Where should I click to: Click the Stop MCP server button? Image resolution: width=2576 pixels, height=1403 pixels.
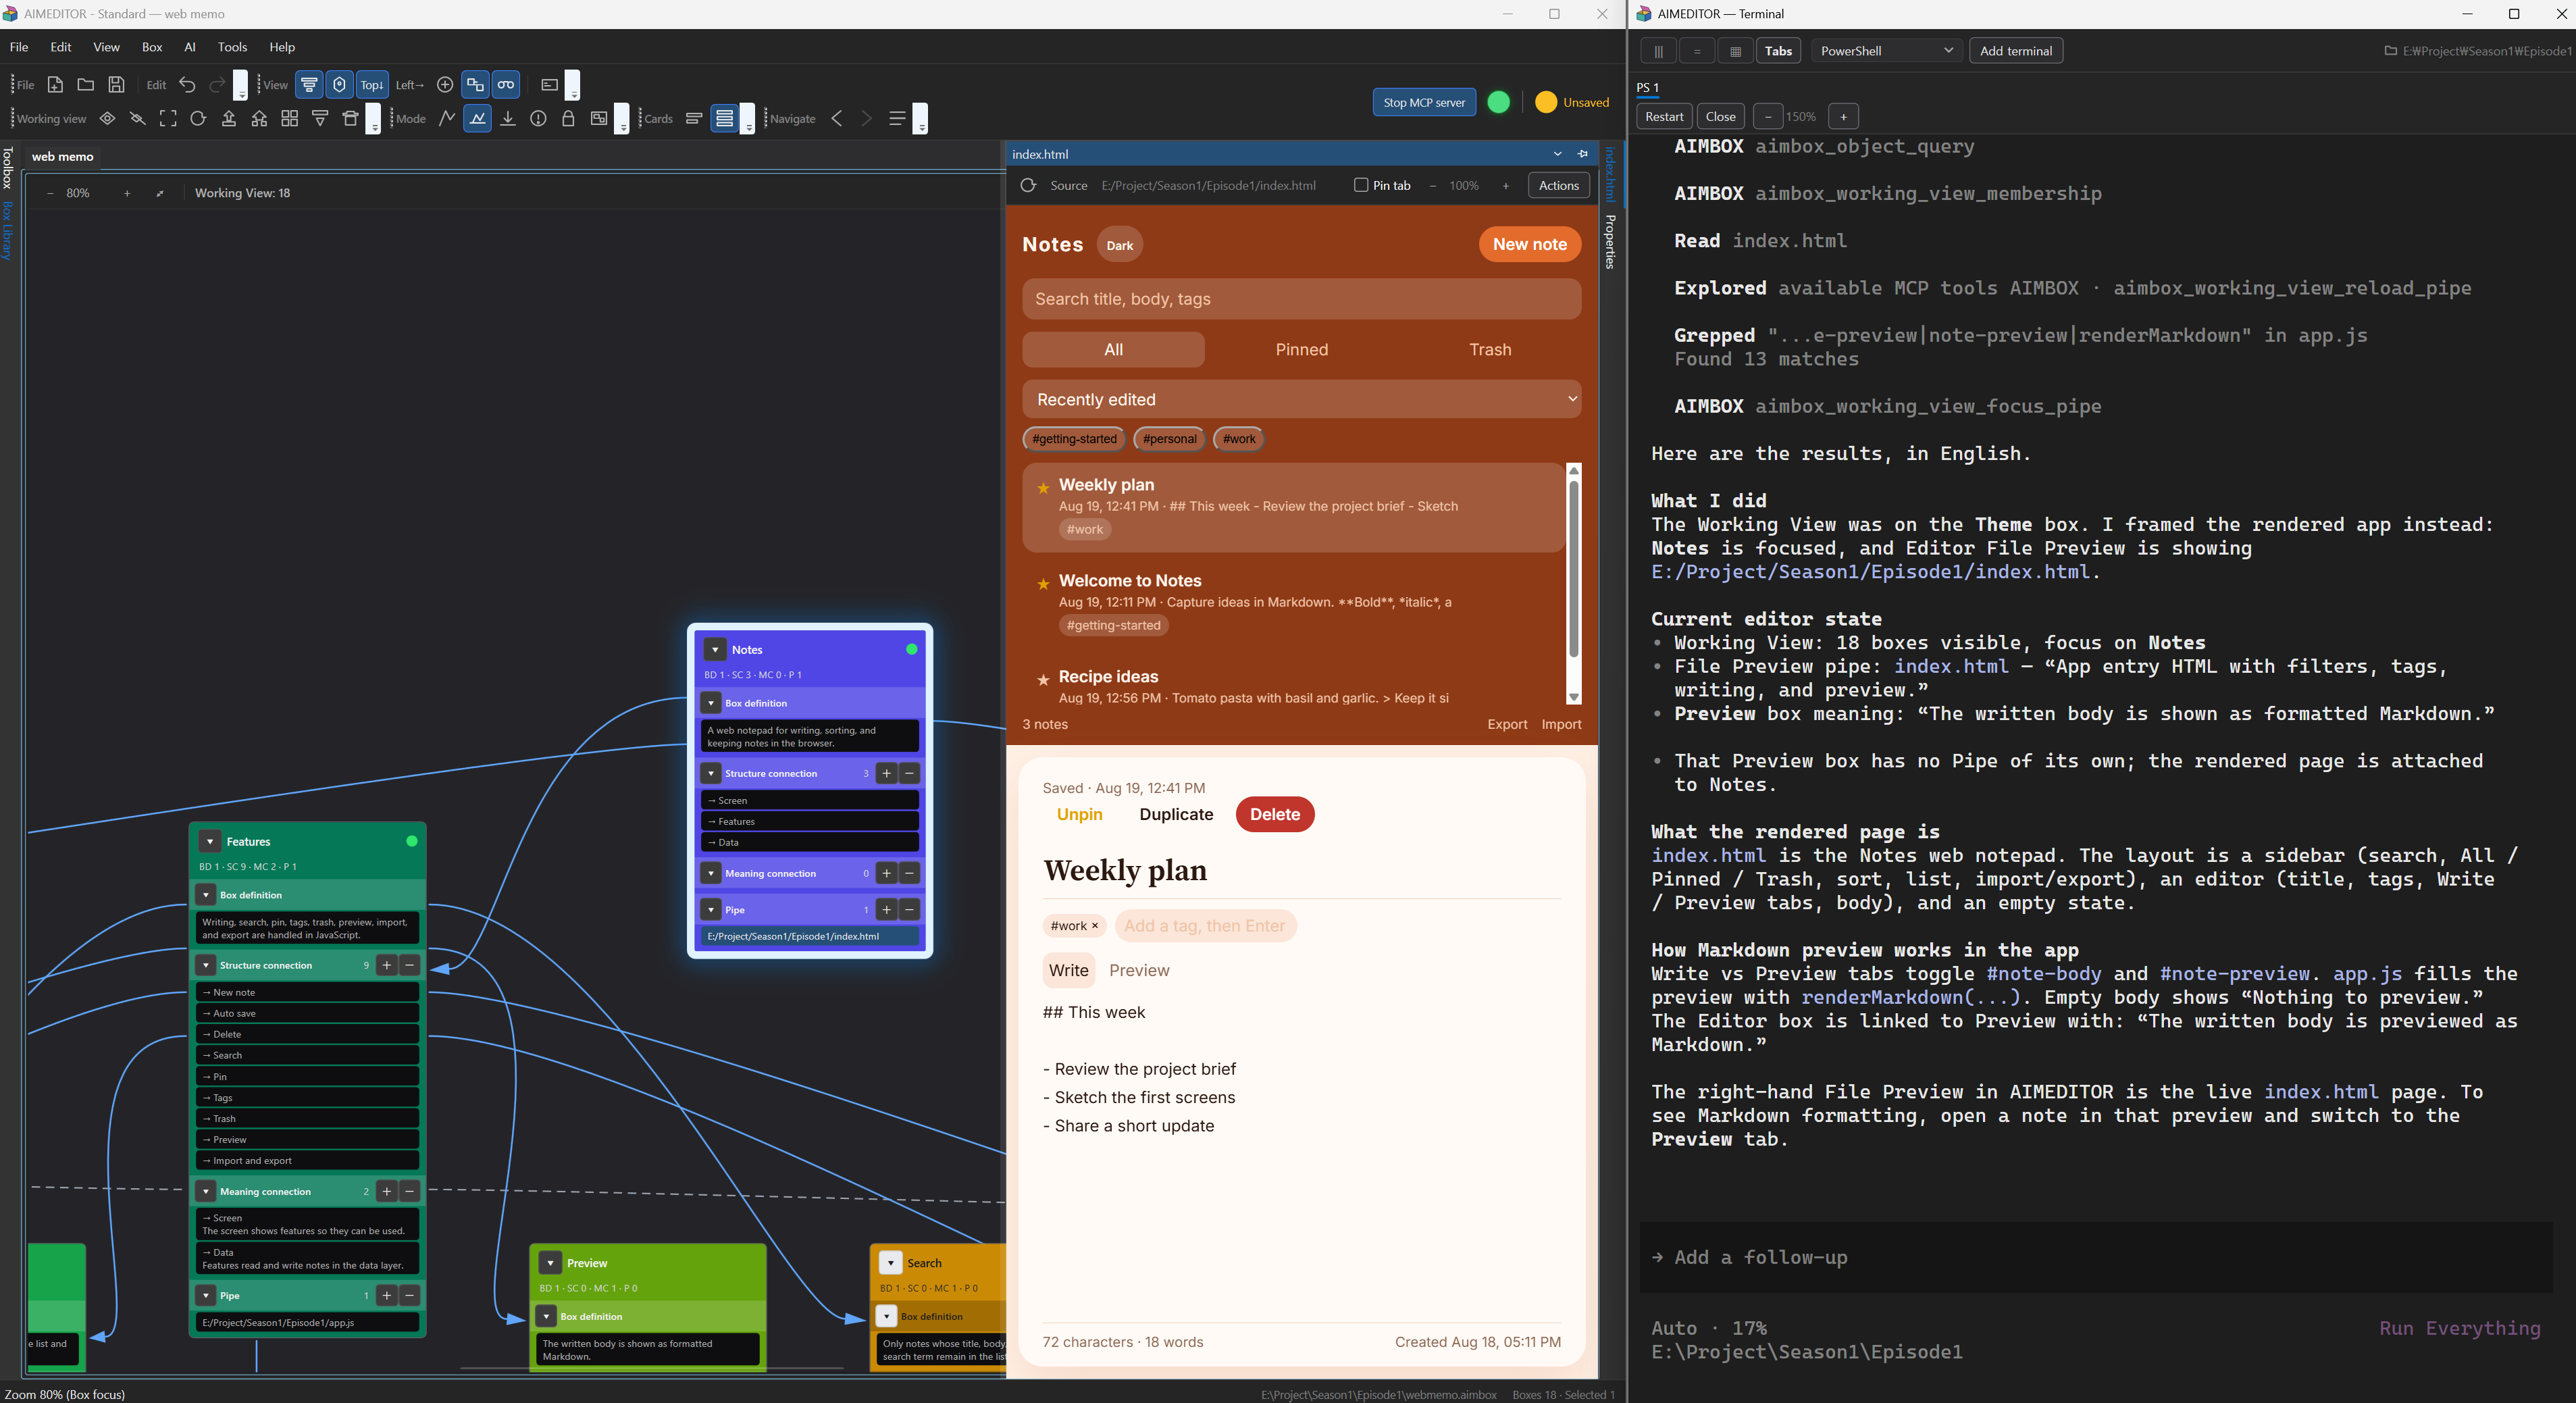pos(1424,102)
